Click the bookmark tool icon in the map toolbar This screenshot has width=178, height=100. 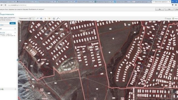click(50, 19)
